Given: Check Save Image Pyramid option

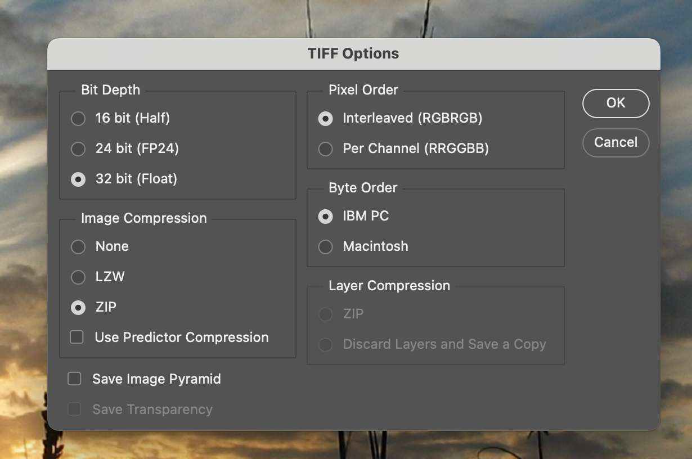Looking at the screenshot, I should [x=74, y=379].
